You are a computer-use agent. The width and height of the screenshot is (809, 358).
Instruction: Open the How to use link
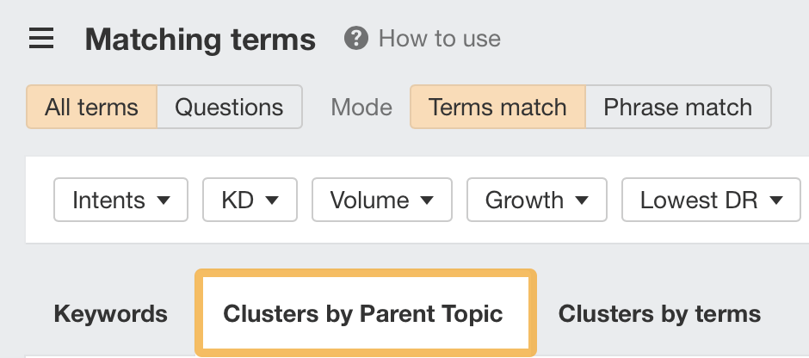(439, 39)
